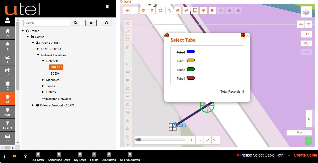318x163 pixels.
Task: Toggle the eye visibility in map toolbar
Action: pyautogui.click(x=204, y=10)
